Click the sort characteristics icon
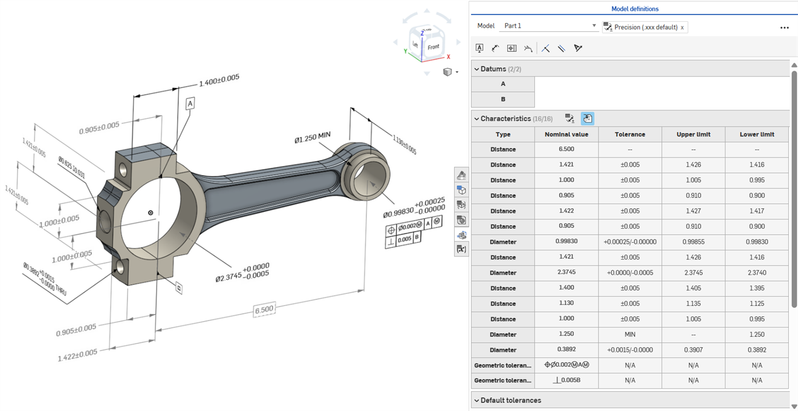Screen dimensions: 798x411 click(569, 118)
